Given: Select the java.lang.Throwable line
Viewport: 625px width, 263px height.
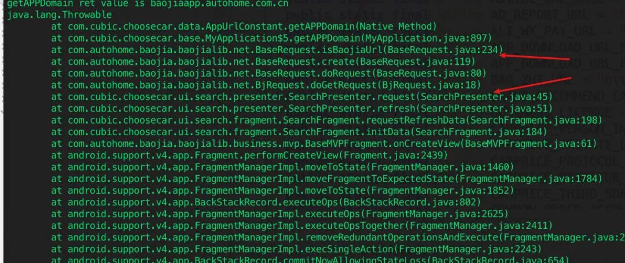Looking at the screenshot, I should (60, 16).
